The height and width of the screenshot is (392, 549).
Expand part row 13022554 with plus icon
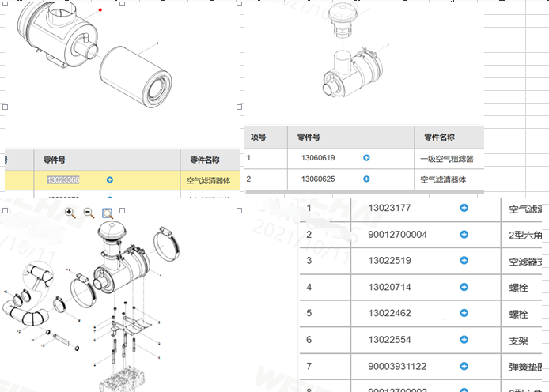click(464, 339)
